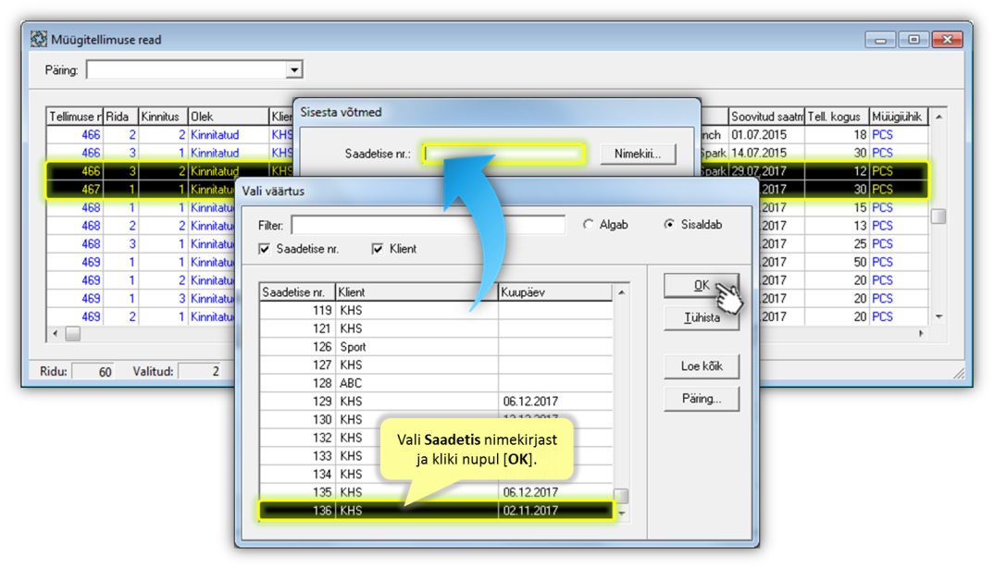994x569 pixels.
Task: Confirm selection with the OK button
Action: click(702, 286)
